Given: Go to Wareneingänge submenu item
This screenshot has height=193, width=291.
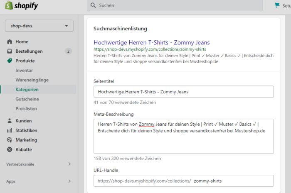Looking at the screenshot, I should coord(32,80).
